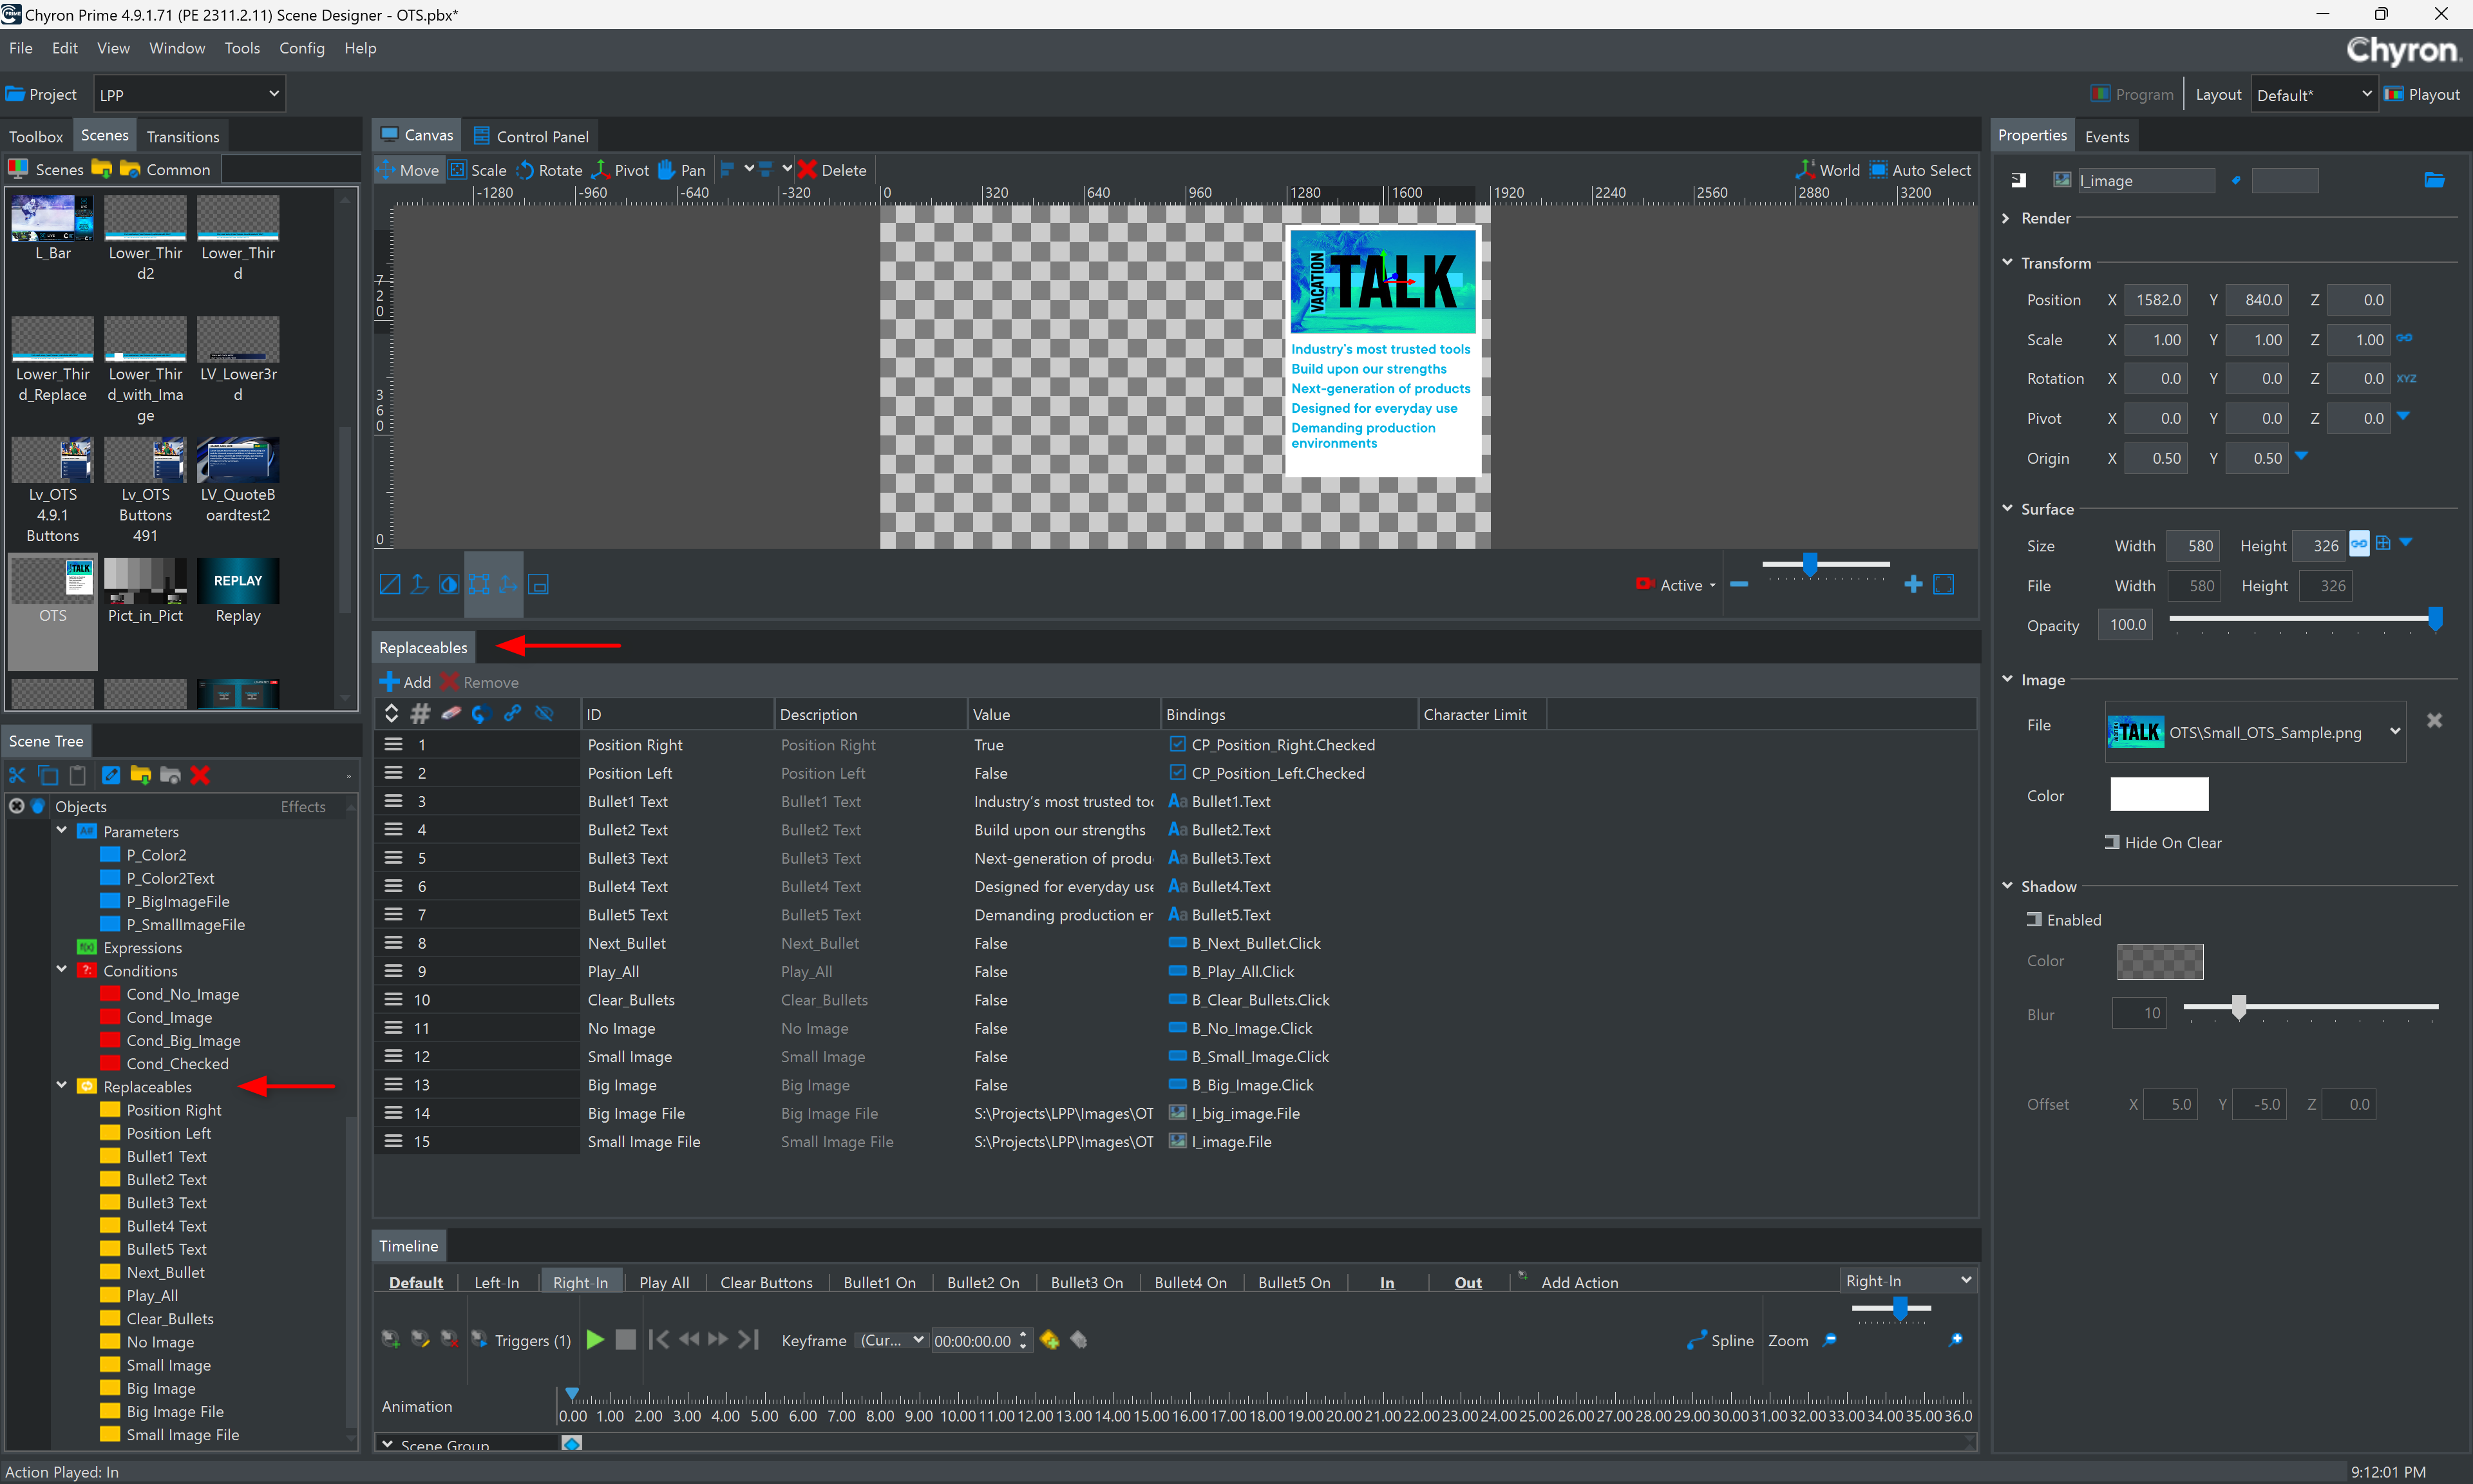Click the Triggers (1) button
Viewport: 2473px width, 1484px height.
521,1340
